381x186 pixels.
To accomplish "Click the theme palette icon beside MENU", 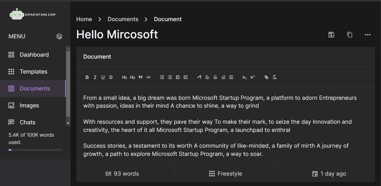I will [x=59, y=36].
